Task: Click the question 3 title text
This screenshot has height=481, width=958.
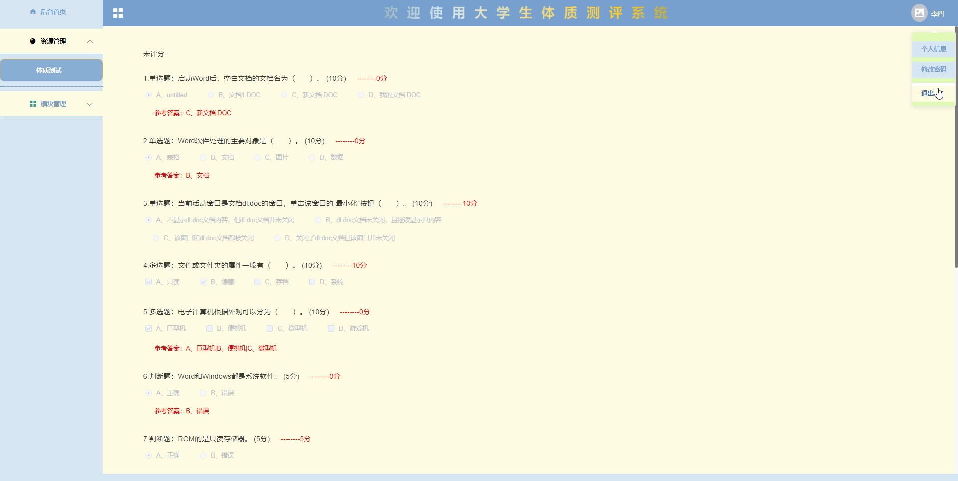Action: (288, 203)
